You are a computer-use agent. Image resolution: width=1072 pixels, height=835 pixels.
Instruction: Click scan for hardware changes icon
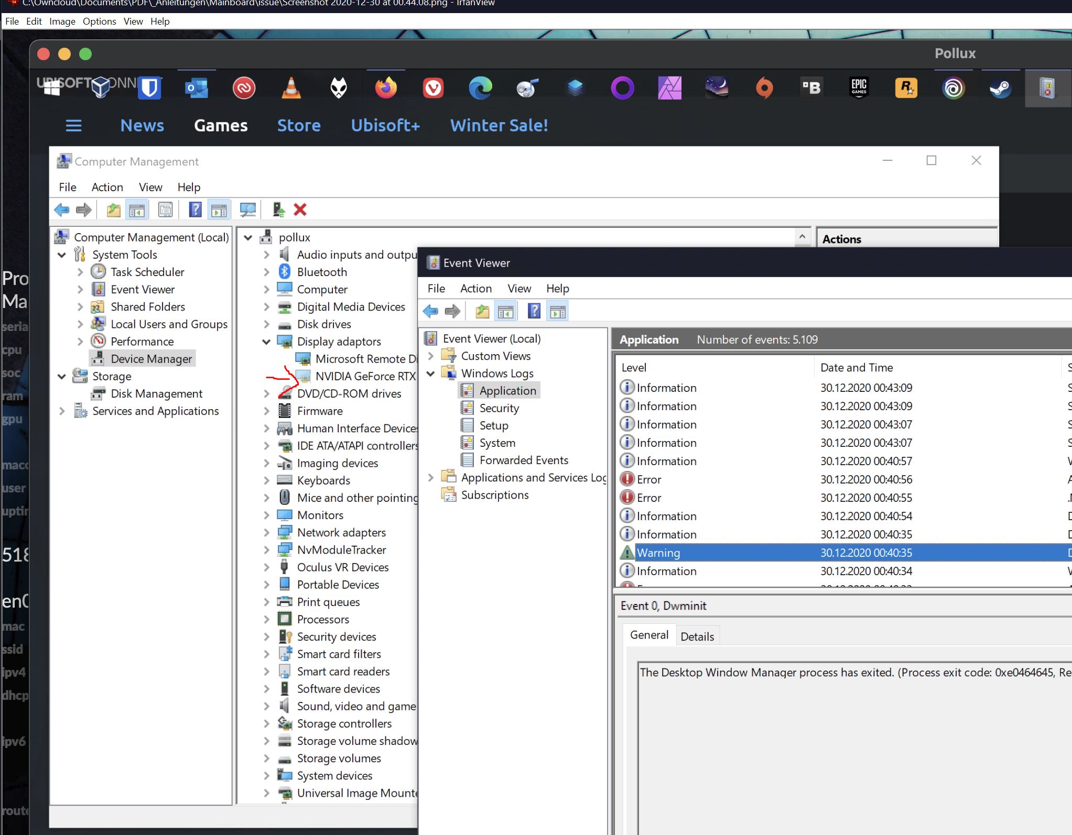point(247,210)
